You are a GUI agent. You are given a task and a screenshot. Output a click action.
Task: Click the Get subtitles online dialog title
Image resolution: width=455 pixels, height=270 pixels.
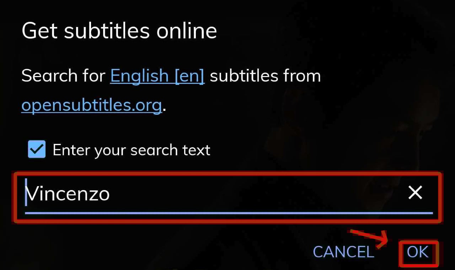pos(119,31)
